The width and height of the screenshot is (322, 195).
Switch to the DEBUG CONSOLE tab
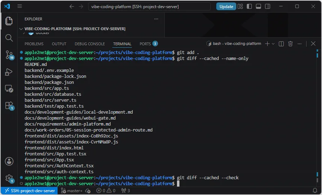[x=90, y=44]
